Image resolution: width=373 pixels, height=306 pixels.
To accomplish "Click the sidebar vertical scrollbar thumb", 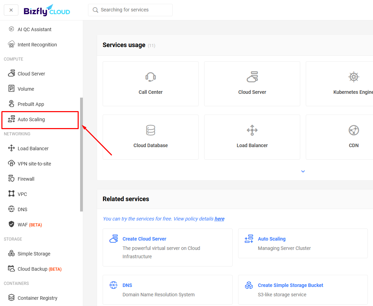I will (81, 154).
